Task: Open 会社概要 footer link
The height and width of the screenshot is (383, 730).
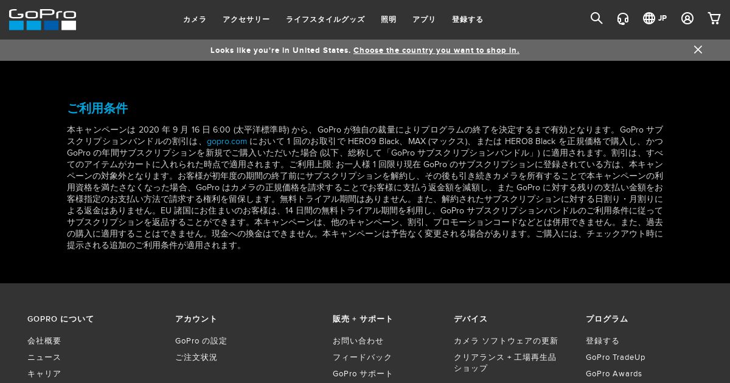Action: 44,341
